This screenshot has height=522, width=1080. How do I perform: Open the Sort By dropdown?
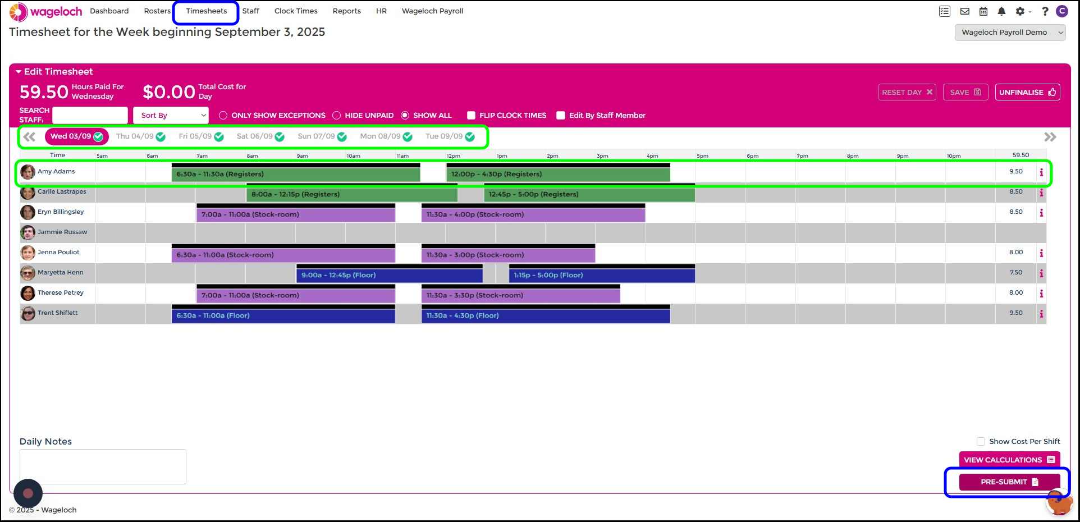[171, 116]
